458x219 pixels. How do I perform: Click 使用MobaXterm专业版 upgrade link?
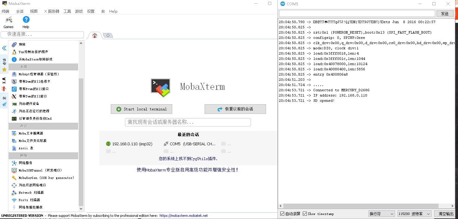pyautogui.click(x=188, y=170)
